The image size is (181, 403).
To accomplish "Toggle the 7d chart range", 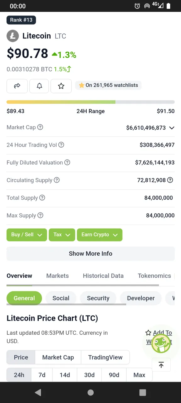I will click(42, 375).
